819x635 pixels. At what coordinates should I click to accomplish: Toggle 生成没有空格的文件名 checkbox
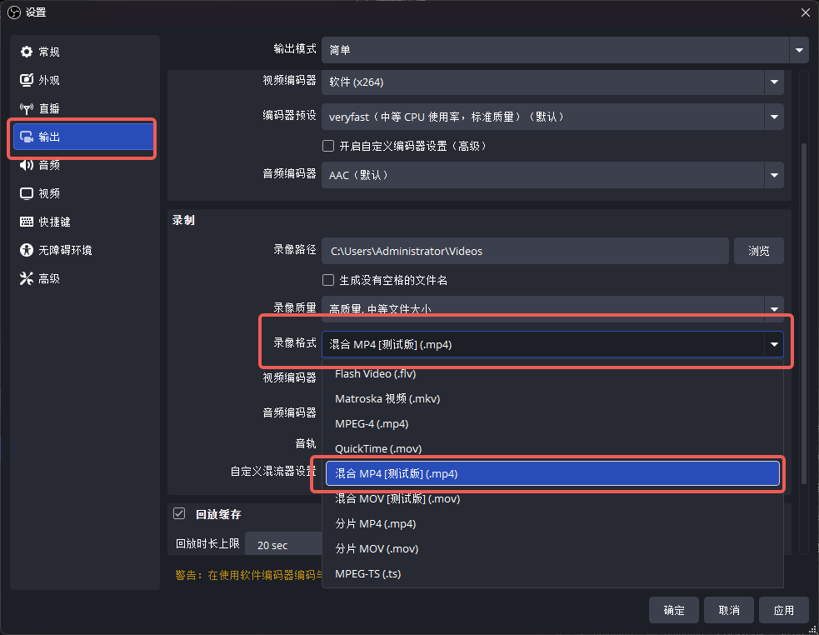[328, 280]
